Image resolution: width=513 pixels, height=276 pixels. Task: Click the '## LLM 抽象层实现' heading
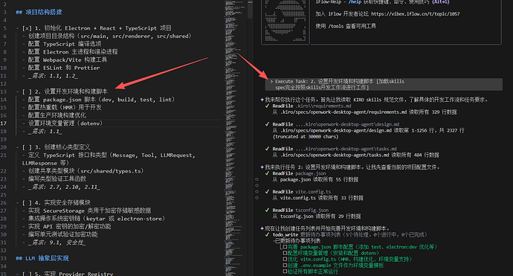point(42,258)
